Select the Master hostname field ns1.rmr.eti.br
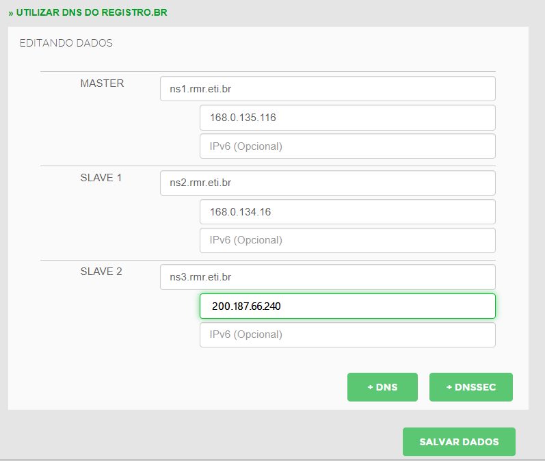This screenshot has height=461, width=545. point(328,89)
